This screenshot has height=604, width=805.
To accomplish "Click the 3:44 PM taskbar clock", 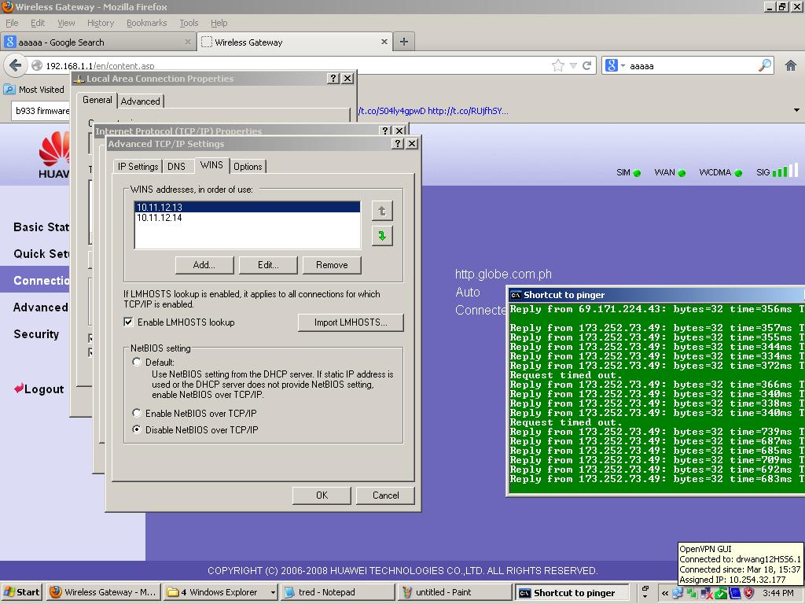I will pos(777,593).
